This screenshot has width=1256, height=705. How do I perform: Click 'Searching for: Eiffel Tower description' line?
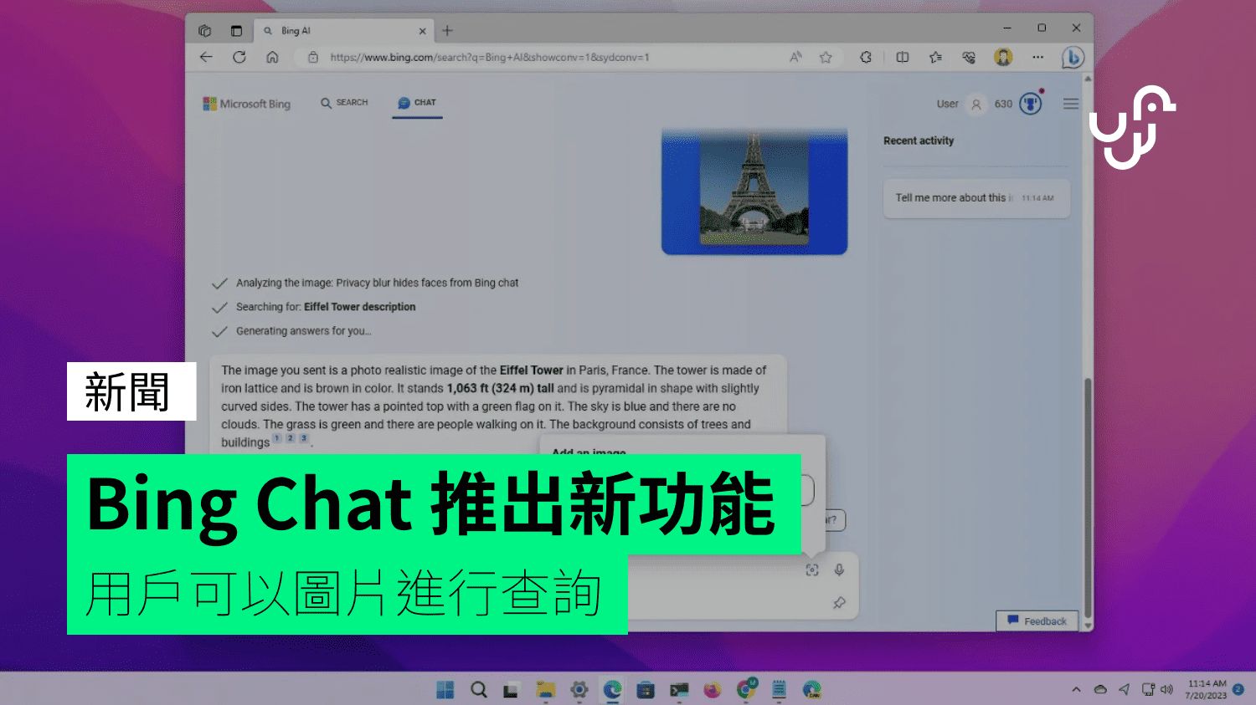pos(326,307)
